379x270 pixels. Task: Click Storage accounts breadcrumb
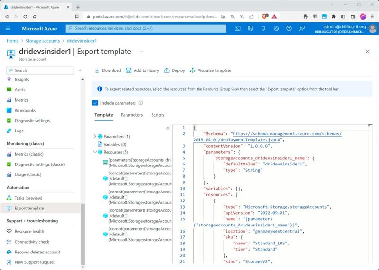[43, 41]
